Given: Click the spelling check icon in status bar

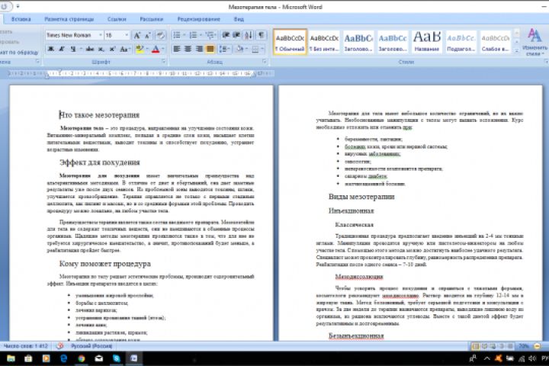Looking at the screenshot, I should (60, 346).
